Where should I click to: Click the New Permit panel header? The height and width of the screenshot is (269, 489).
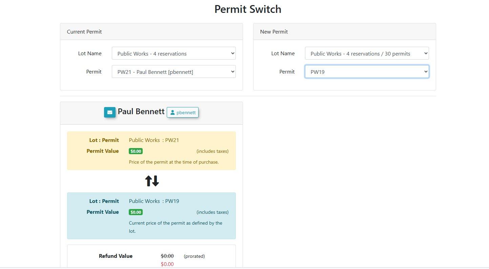(x=345, y=32)
